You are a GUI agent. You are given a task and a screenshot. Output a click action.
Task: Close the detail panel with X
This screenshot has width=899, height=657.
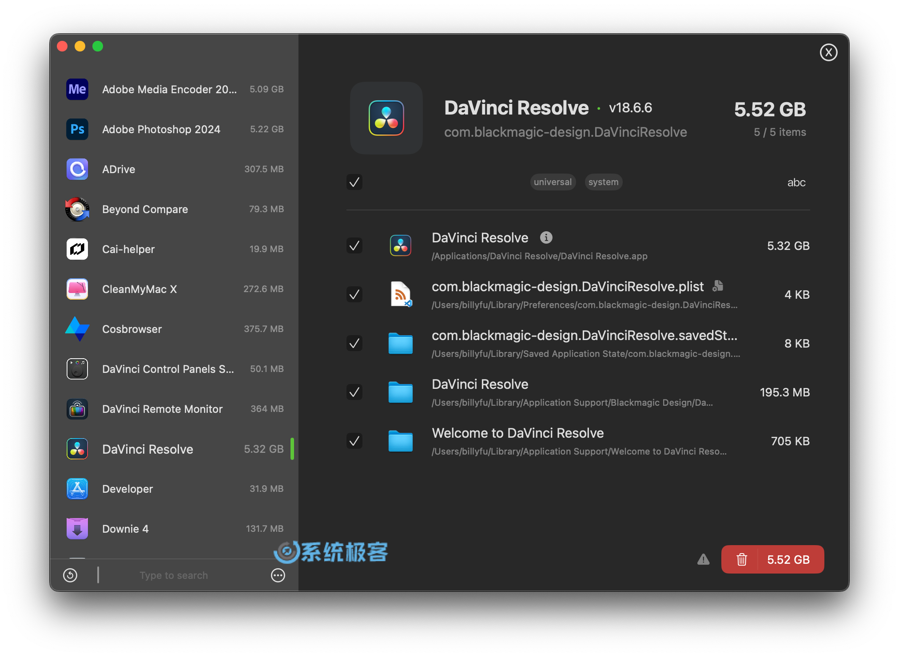[828, 52]
